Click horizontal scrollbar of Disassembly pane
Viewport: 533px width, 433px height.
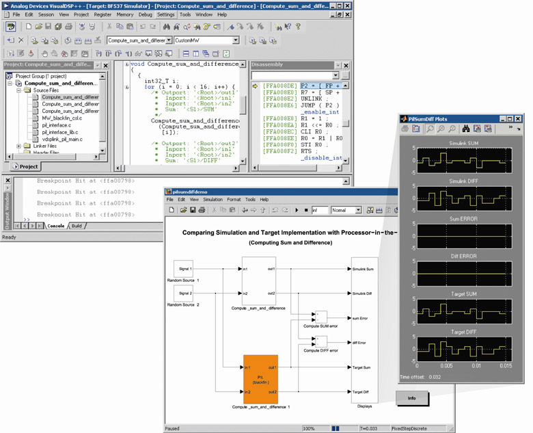[x=297, y=168]
